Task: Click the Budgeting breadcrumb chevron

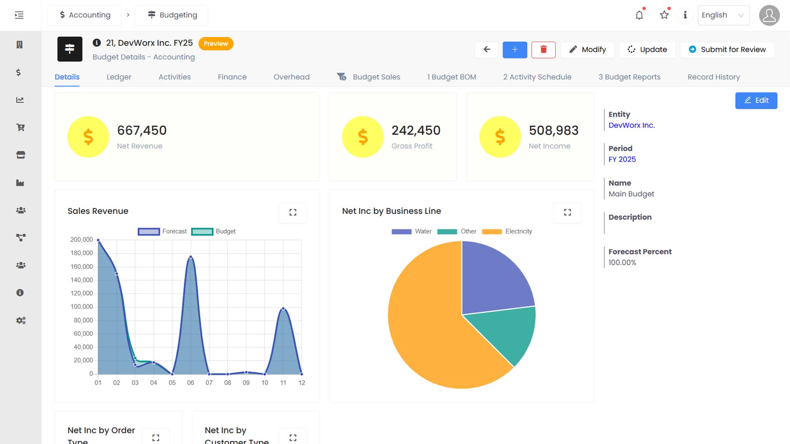Action: 128,15
